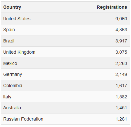This screenshot has width=131, height=127.
Task: Select the Spain country cell
Action: [x=37, y=30]
